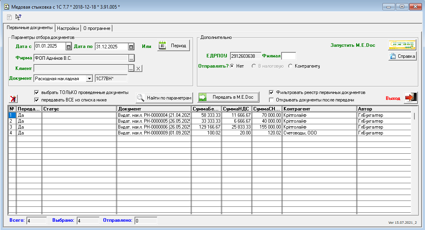Screen dimensions: 425x230
Task: Open Справка help button
Action: (x=402, y=56)
